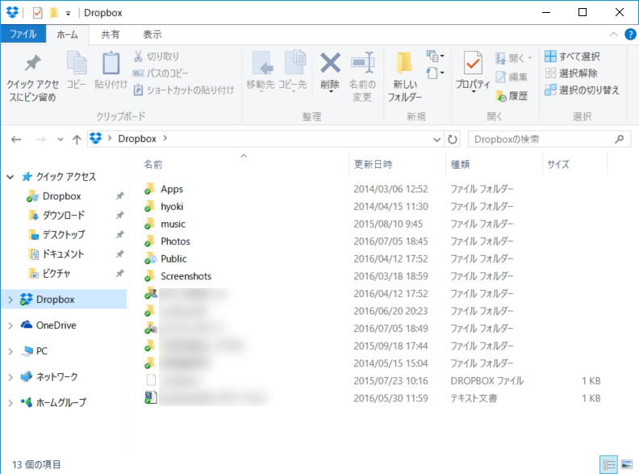This screenshot has width=639, height=474.
Task: Click the Dropbox search box
Action: tap(549, 140)
